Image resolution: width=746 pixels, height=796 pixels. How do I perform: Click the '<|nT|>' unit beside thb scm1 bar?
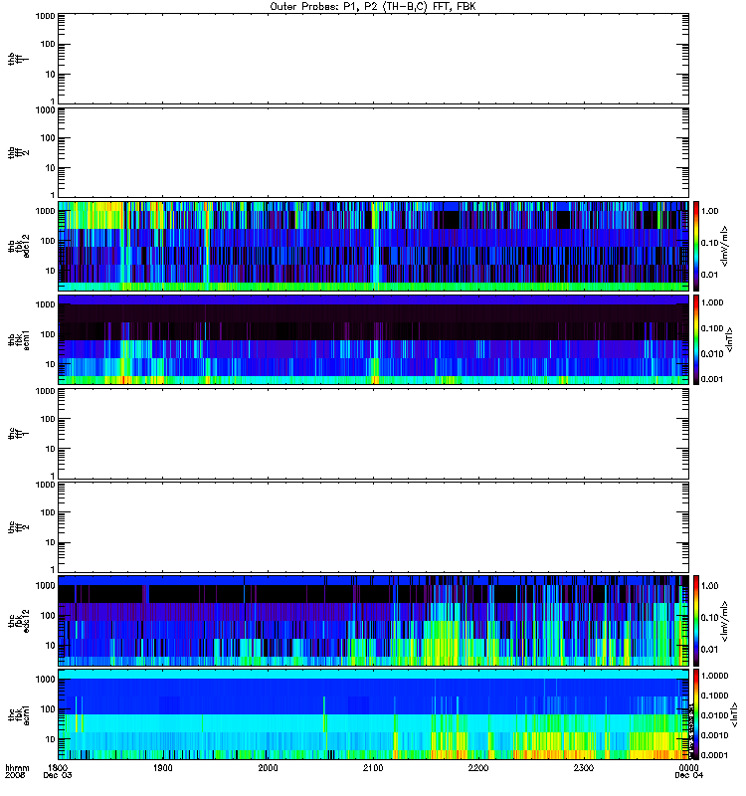tap(730, 339)
